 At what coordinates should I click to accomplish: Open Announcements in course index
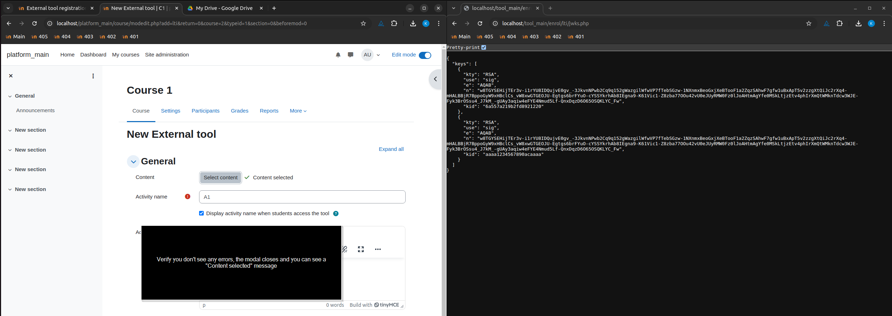(x=35, y=110)
